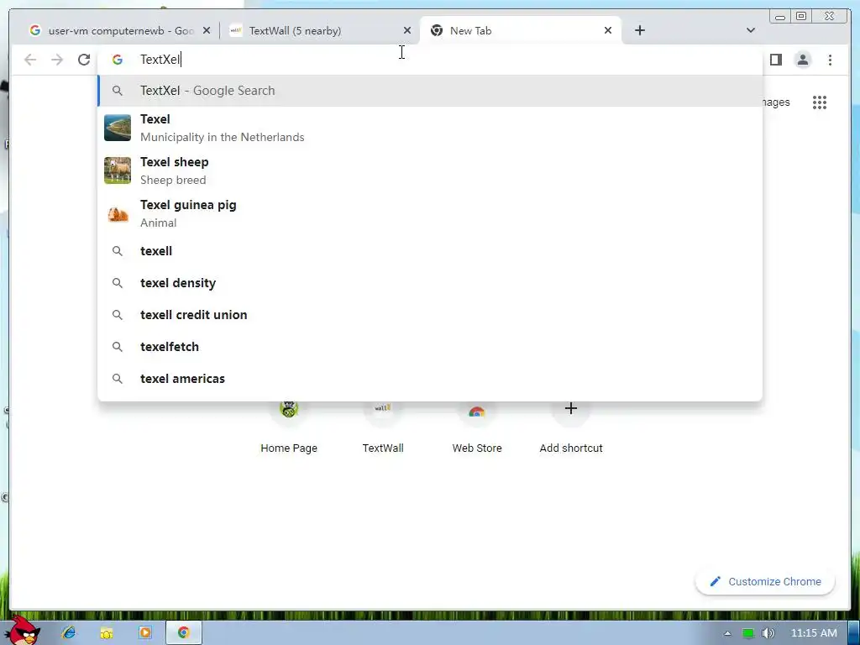
Task: Click the search icon beside texelfetch
Action: pyautogui.click(x=118, y=347)
